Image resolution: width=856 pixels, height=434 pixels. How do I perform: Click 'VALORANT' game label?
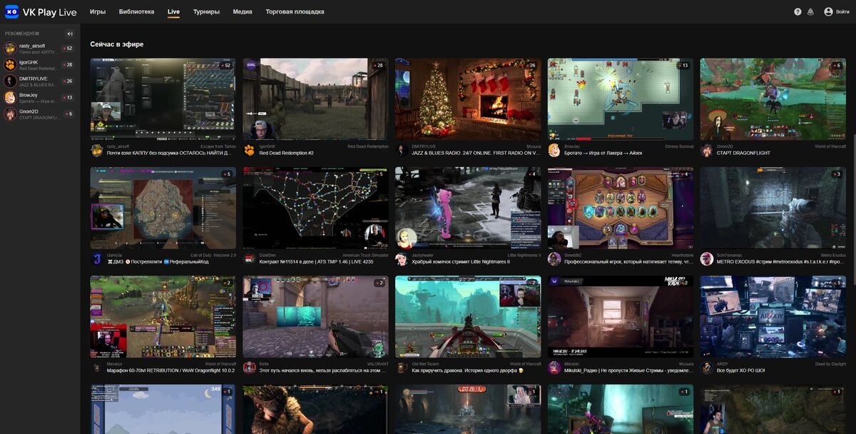(378, 364)
